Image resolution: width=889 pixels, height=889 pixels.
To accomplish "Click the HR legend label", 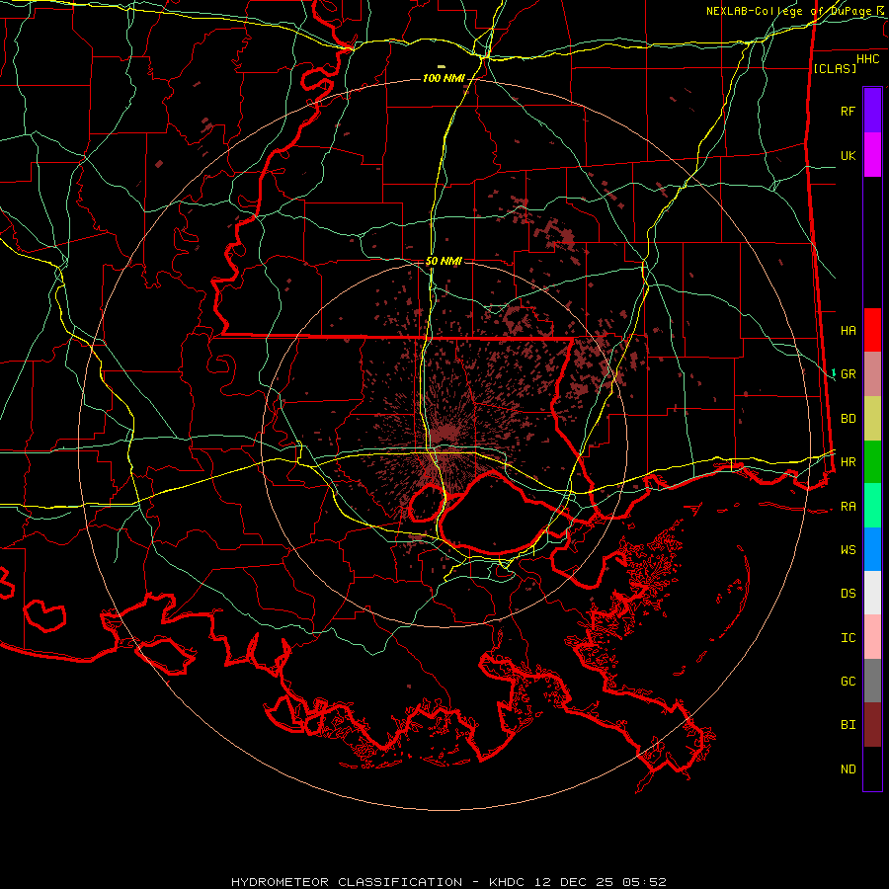I will point(848,462).
